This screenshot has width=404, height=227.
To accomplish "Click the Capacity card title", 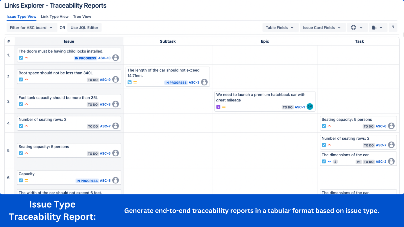I will click(27, 174).
